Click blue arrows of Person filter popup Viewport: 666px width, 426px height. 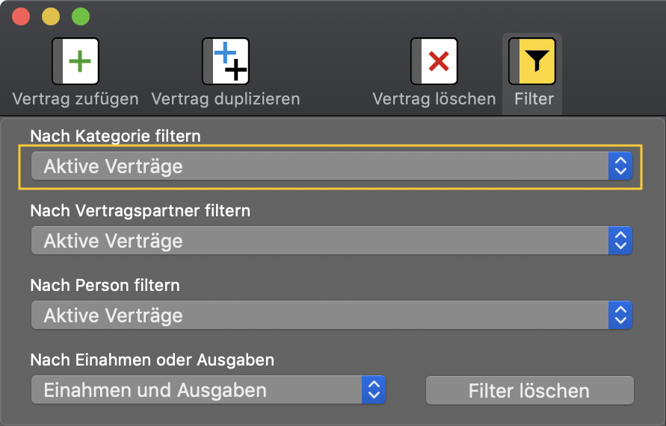coord(620,315)
